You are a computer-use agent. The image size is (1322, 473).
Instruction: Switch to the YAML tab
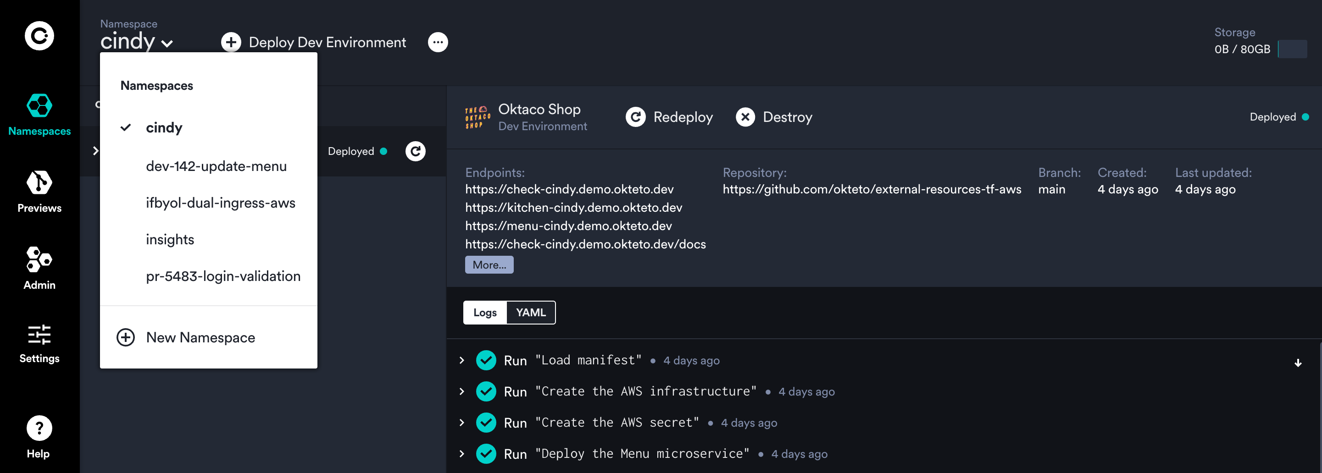click(x=531, y=313)
